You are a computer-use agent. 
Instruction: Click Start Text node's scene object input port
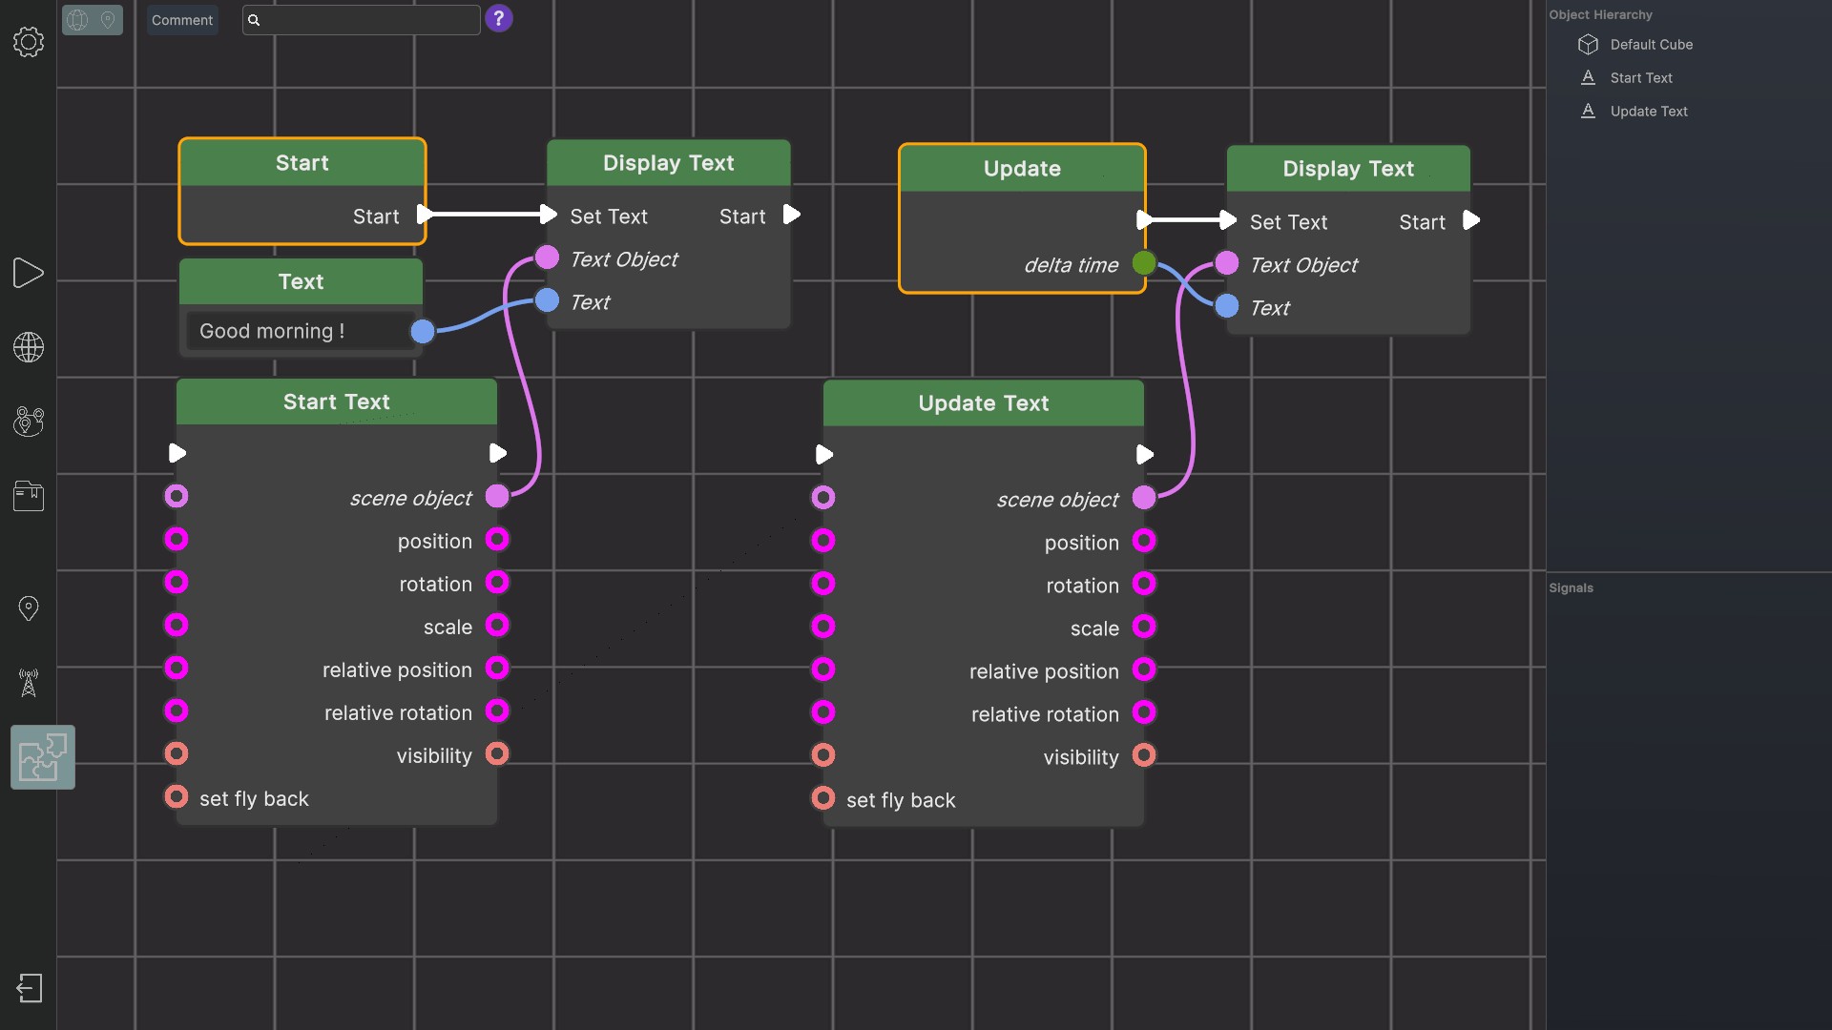(177, 496)
